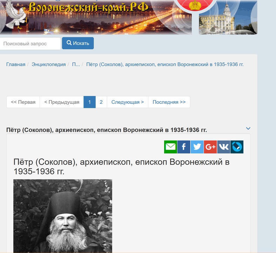Click the Воронежский-край.РФ banner title
The width and height of the screenshot is (276, 253).
pos(88,7)
